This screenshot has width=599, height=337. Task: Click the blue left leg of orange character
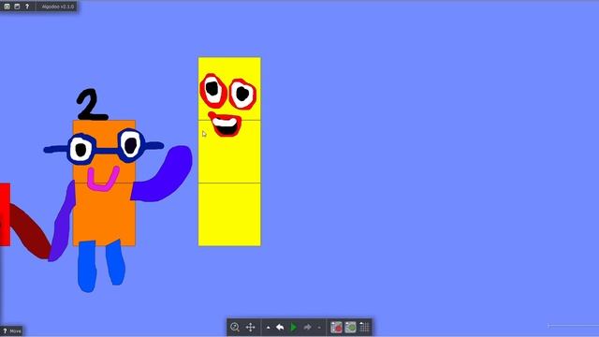pos(87,266)
